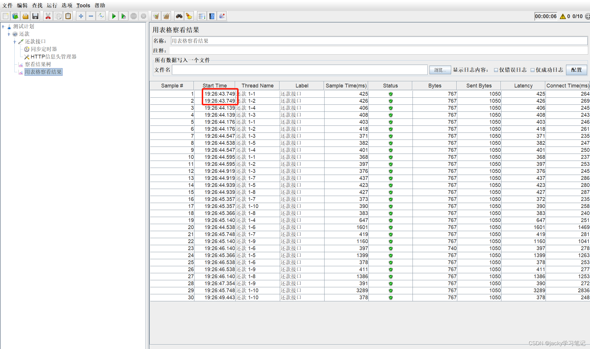Select 测试计划 in the tree

(x=24, y=26)
